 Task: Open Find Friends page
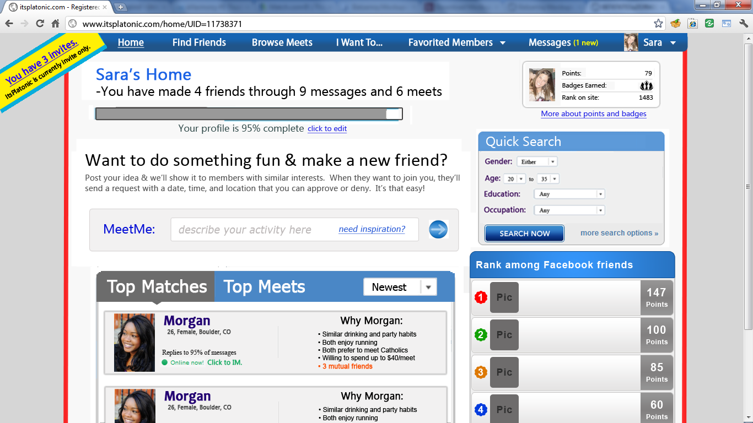[199, 42]
